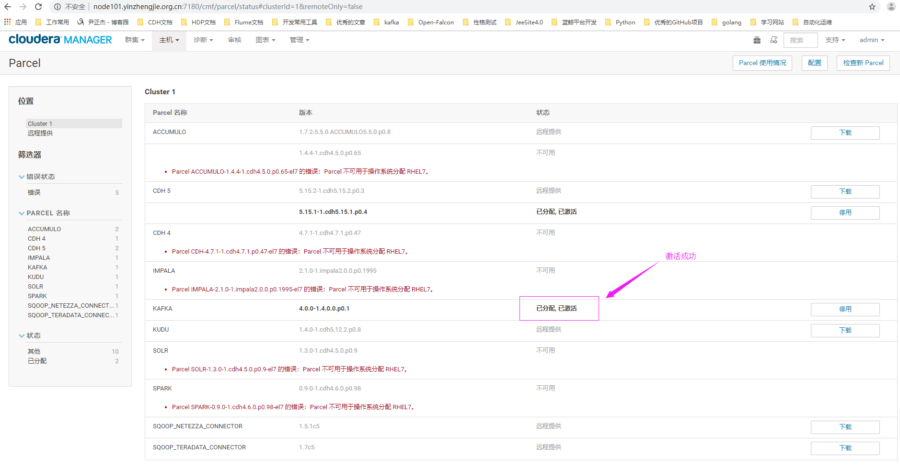
Task: Open the 主机 menu
Action: pyautogui.click(x=169, y=40)
